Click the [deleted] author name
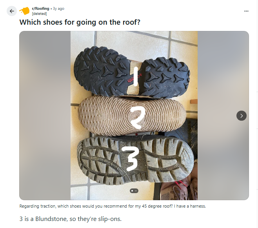Image resolution: width=258 pixels, height=228 pixels. coord(39,14)
